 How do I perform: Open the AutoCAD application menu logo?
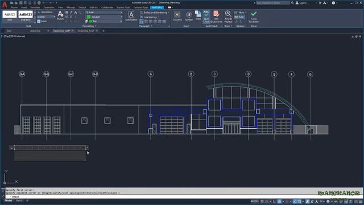coord(5,5)
